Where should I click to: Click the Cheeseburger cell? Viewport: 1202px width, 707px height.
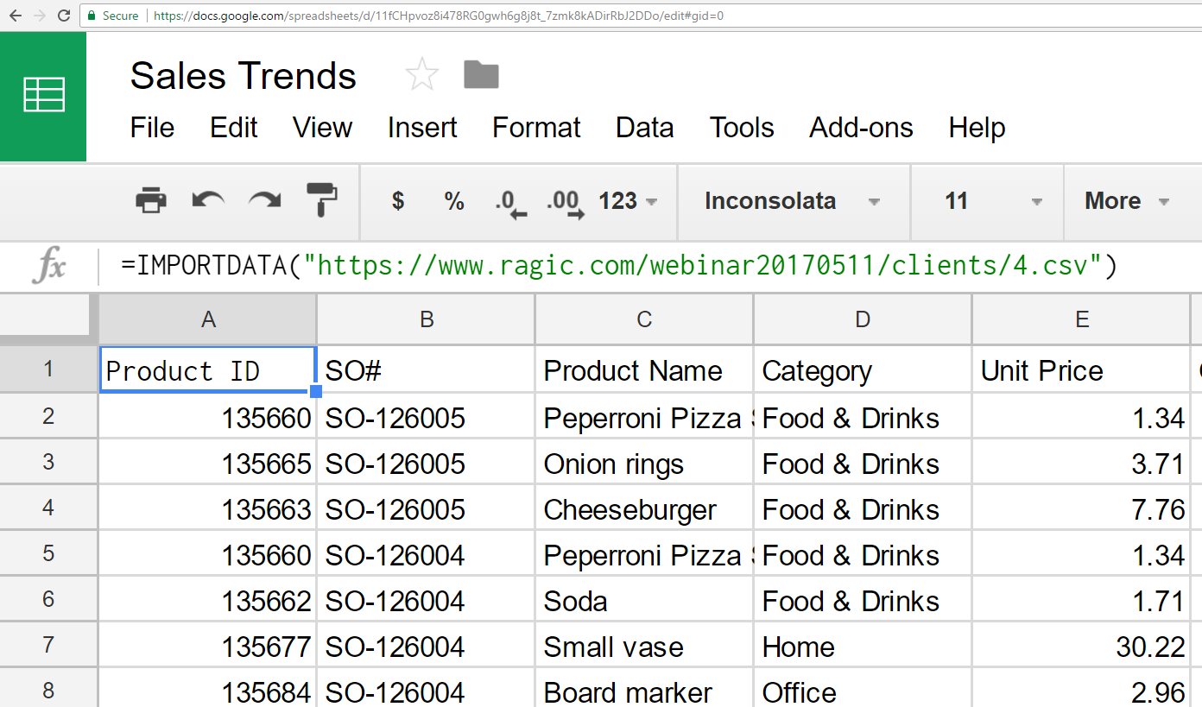tap(644, 508)
